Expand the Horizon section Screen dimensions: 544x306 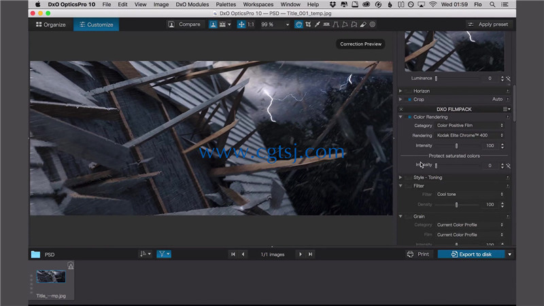401,91
